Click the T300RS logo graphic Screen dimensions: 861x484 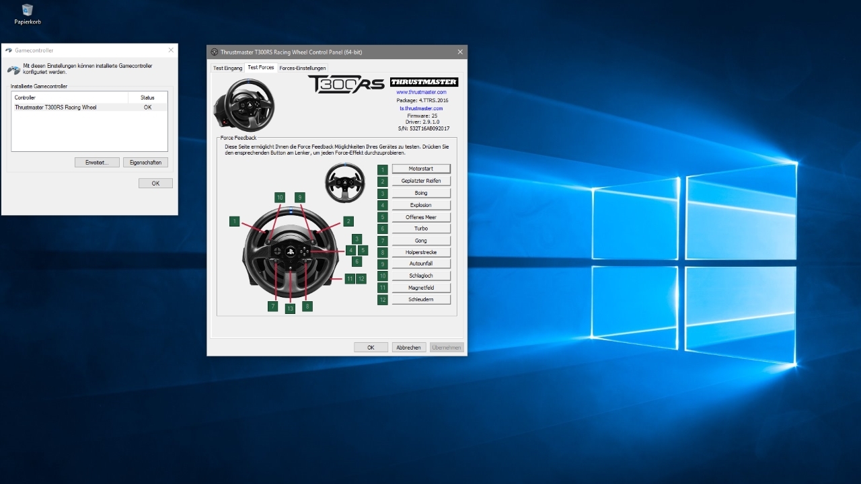pos(346,84)
